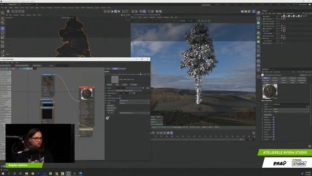Click the camera icon in the right palette
Image resolution: width=312 pixels, height=176 pixels.
tap(258, 65)
